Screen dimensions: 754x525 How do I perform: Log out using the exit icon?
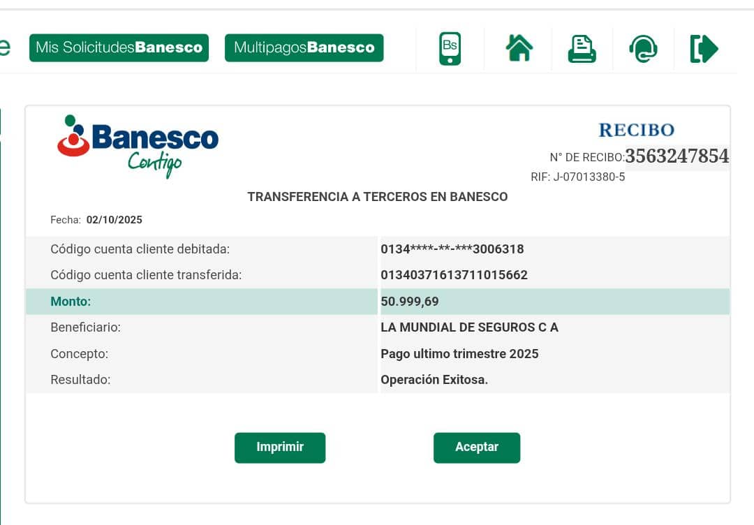pyautogui.click(x=704, y=49)
